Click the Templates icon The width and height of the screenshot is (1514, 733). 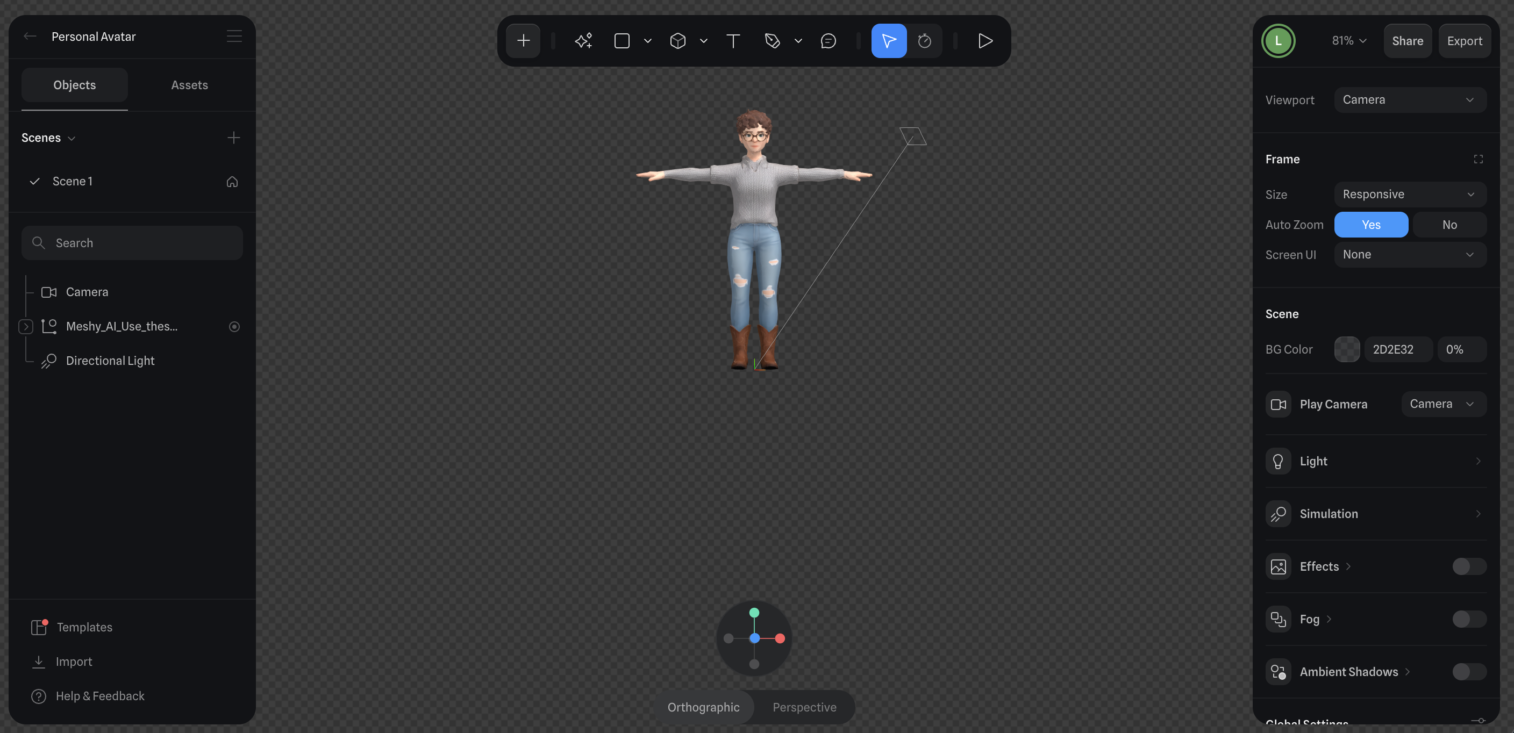pos(39,627)
